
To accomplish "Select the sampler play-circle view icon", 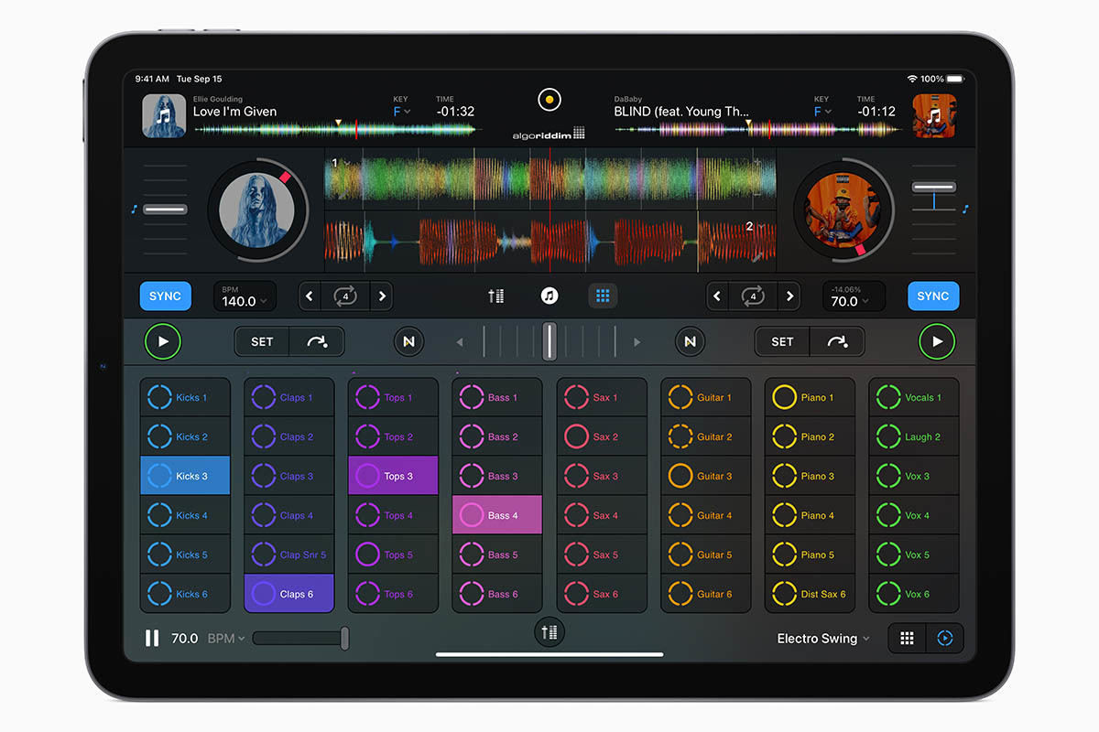I will tap(945, 638).
